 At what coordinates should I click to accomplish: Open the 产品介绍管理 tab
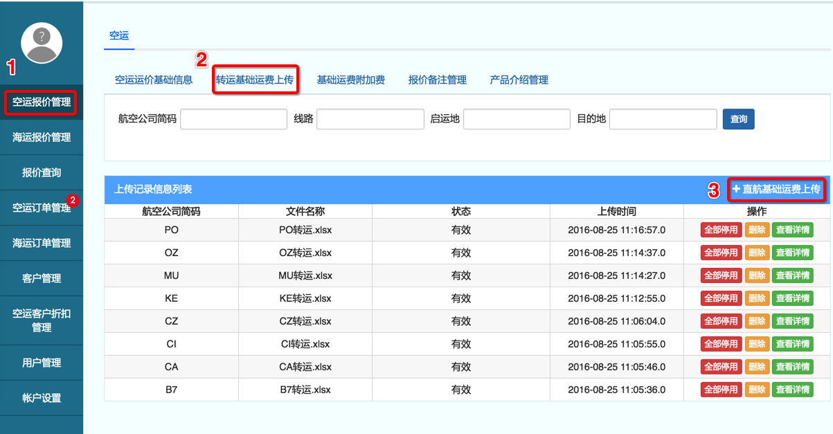519,80
